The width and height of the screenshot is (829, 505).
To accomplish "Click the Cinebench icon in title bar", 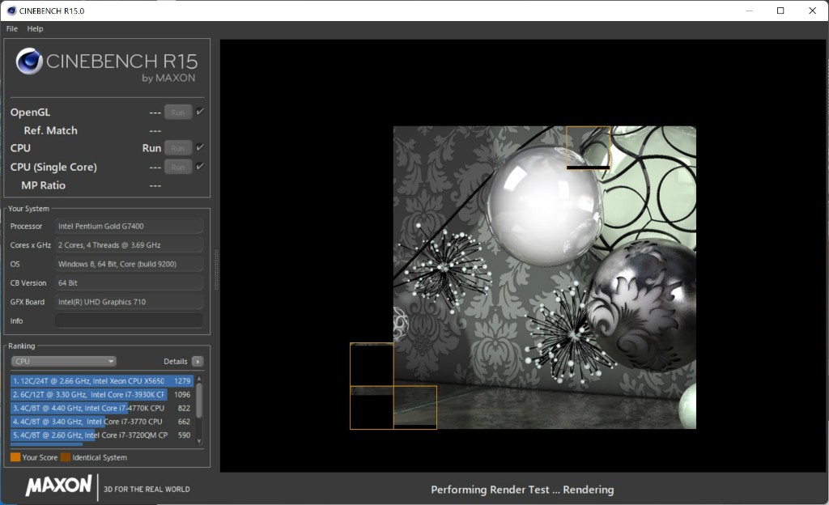I will 10,11.
